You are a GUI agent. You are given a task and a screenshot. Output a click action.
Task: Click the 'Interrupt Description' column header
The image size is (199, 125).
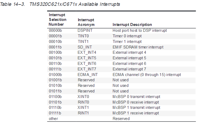click(132, 25)
